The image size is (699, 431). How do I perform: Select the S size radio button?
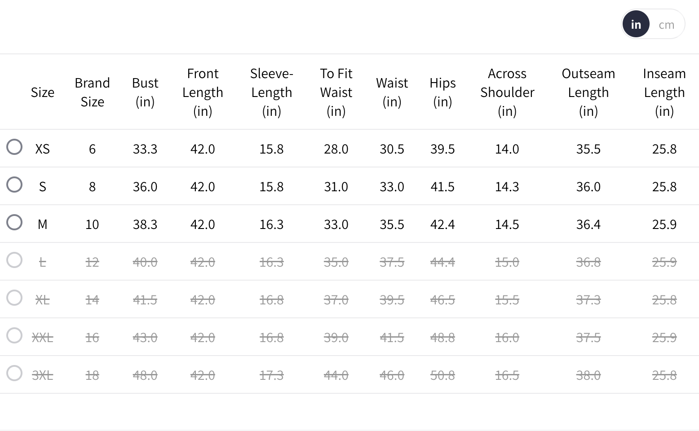tap(14, 185)
